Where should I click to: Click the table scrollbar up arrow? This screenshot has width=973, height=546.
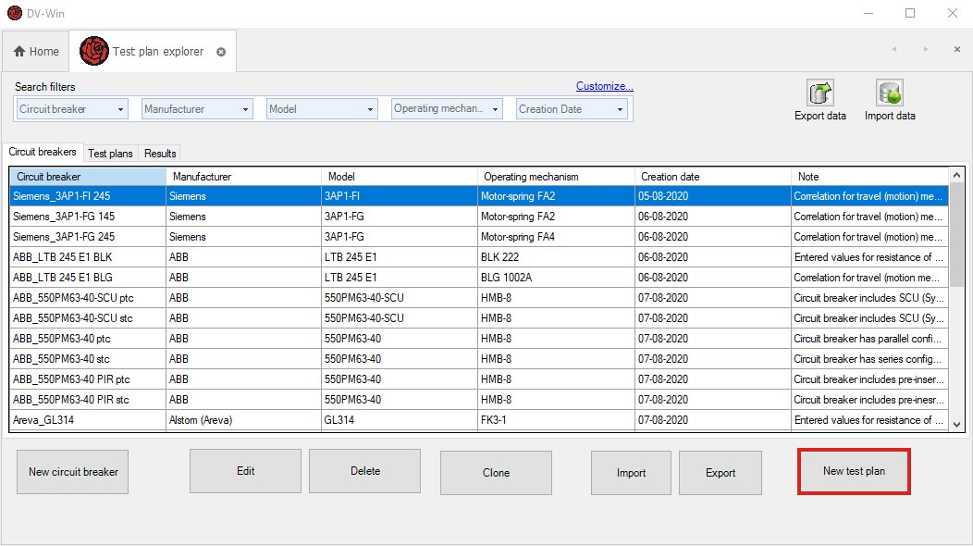coord(956,175)
